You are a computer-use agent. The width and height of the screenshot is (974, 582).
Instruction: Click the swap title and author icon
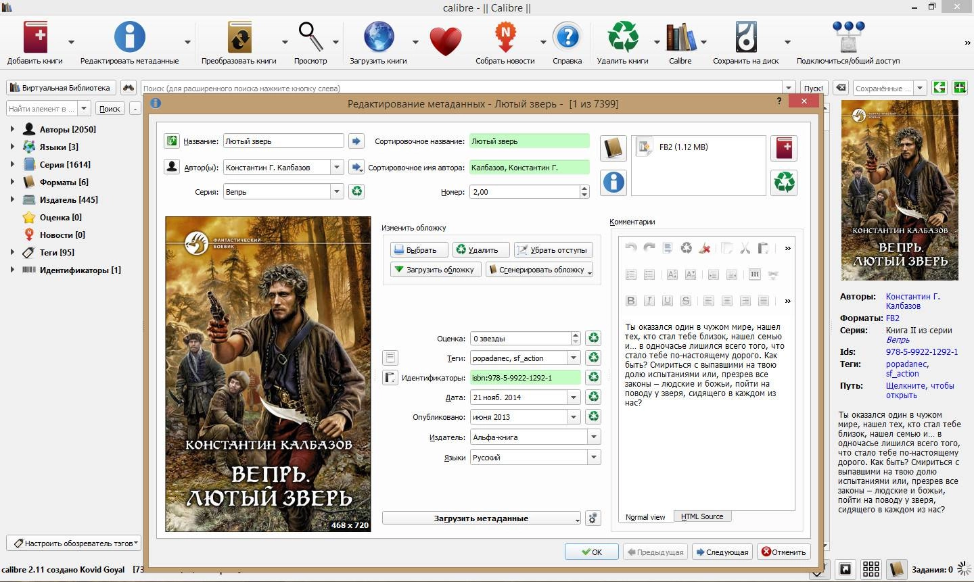(x=172, y=141)
